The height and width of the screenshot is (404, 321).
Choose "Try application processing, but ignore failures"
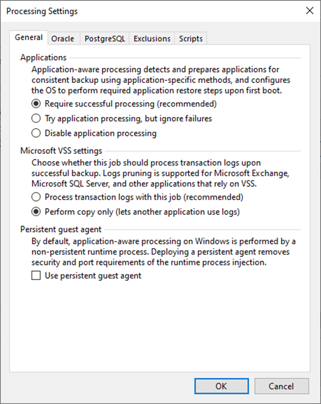coord(36,119)
